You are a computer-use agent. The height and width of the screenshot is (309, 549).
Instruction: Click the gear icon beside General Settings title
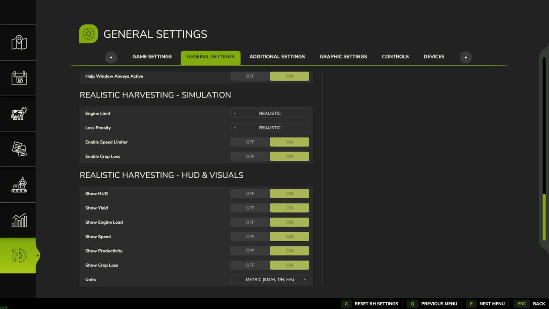(x=88, y=33)
